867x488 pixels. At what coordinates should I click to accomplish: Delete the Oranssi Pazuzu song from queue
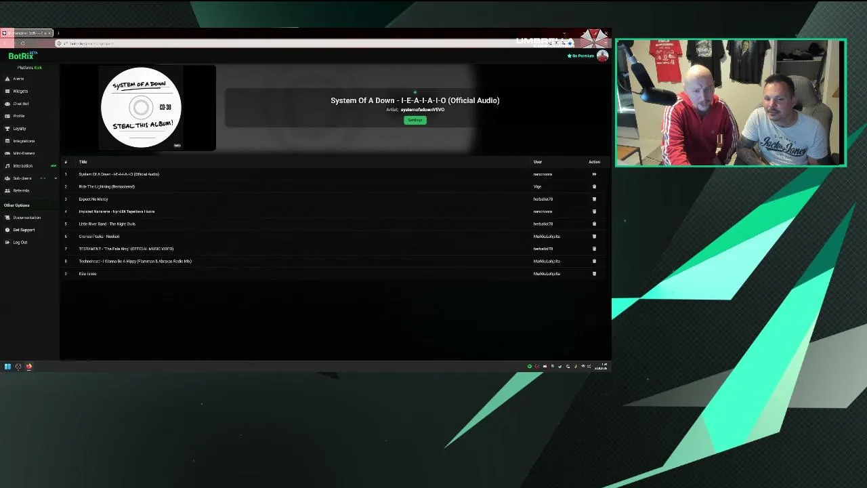pos(594,237)
